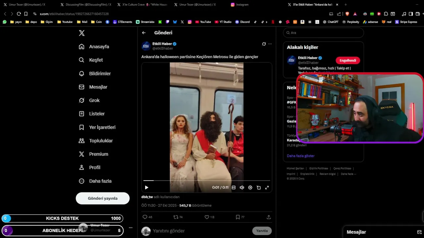Open Premium page
Viewport: 424px width, 238px height.
point(93,154)
